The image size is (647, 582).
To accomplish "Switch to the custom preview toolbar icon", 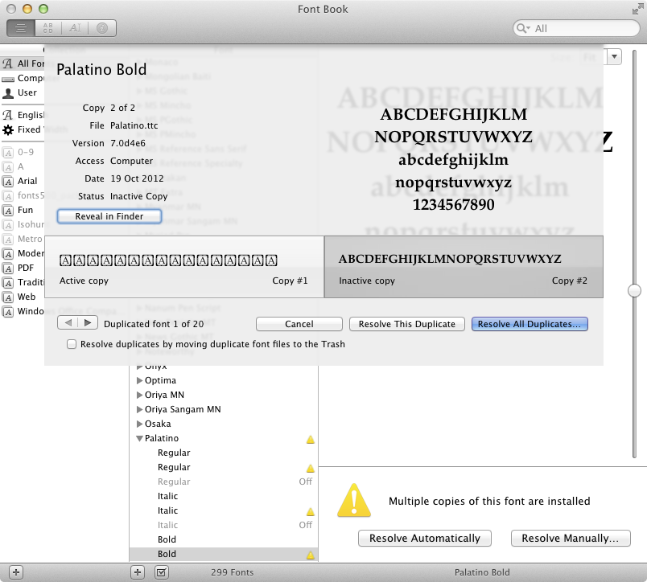I will [x=75, y=28].
